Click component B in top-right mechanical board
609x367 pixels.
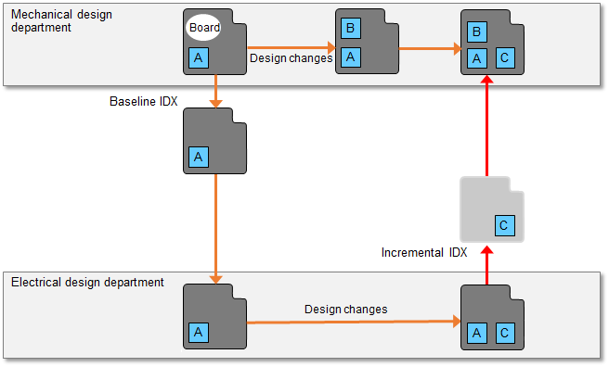coord(477,32)
